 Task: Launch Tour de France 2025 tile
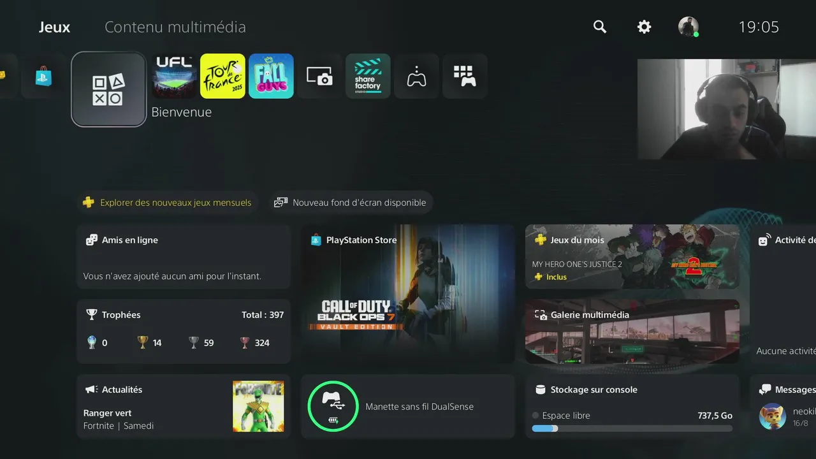223,76
